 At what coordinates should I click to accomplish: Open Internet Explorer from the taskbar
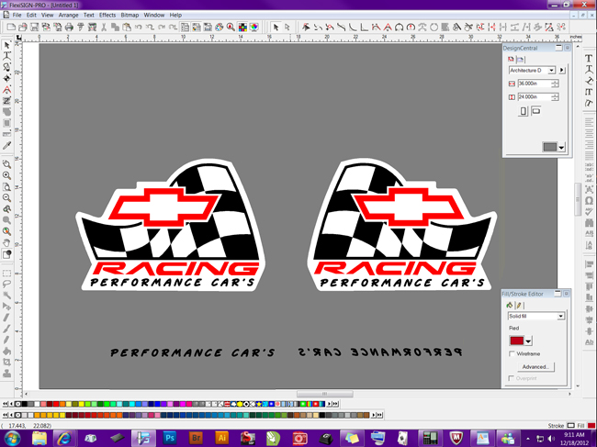(x=64, y=438)
